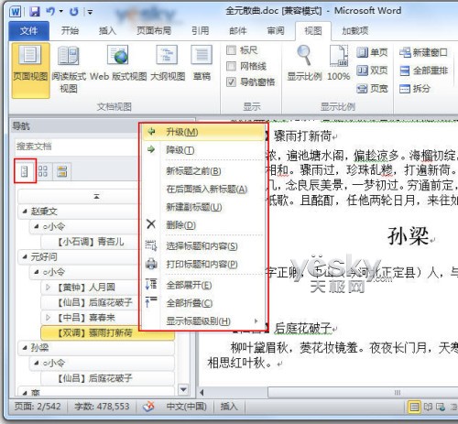The height and width of the screenshot is (424, 458).
Task: Collapse the 赵秉文 heading
Action: [25, 212]
